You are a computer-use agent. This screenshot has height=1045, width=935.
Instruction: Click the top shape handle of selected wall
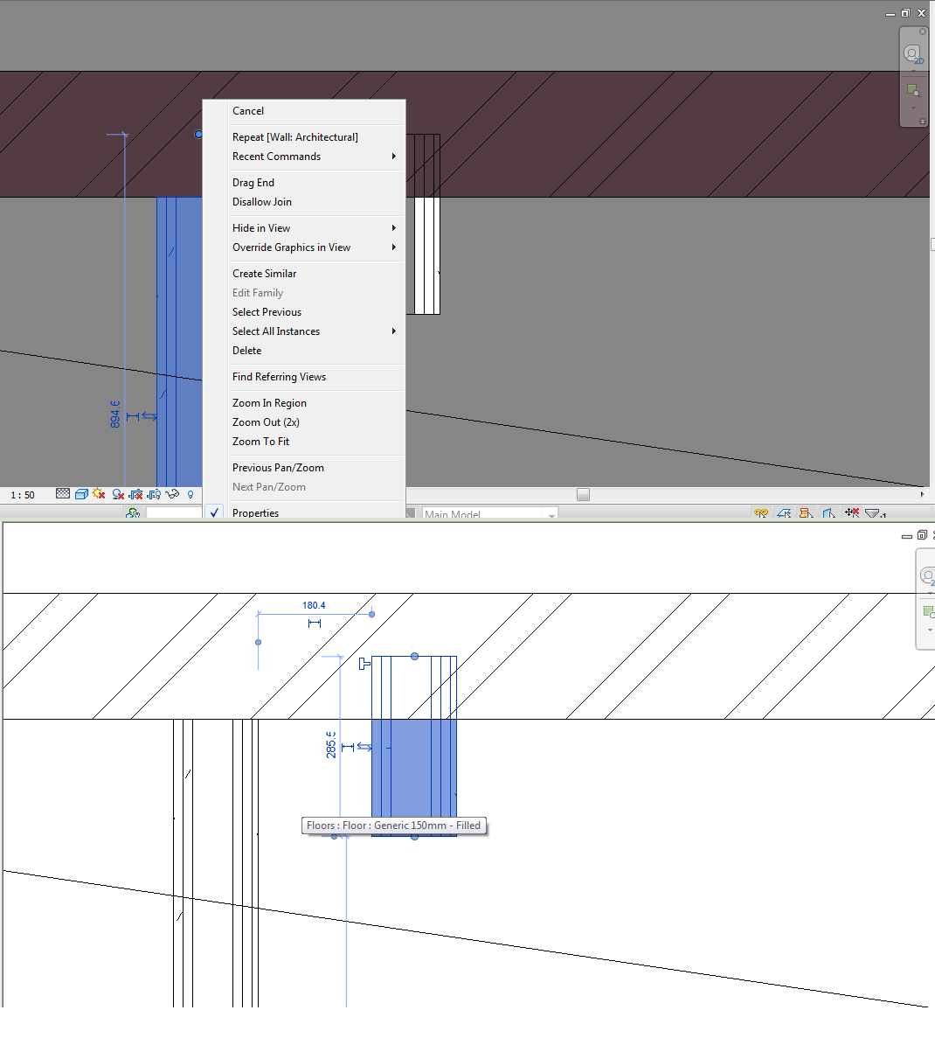[414, 657]
